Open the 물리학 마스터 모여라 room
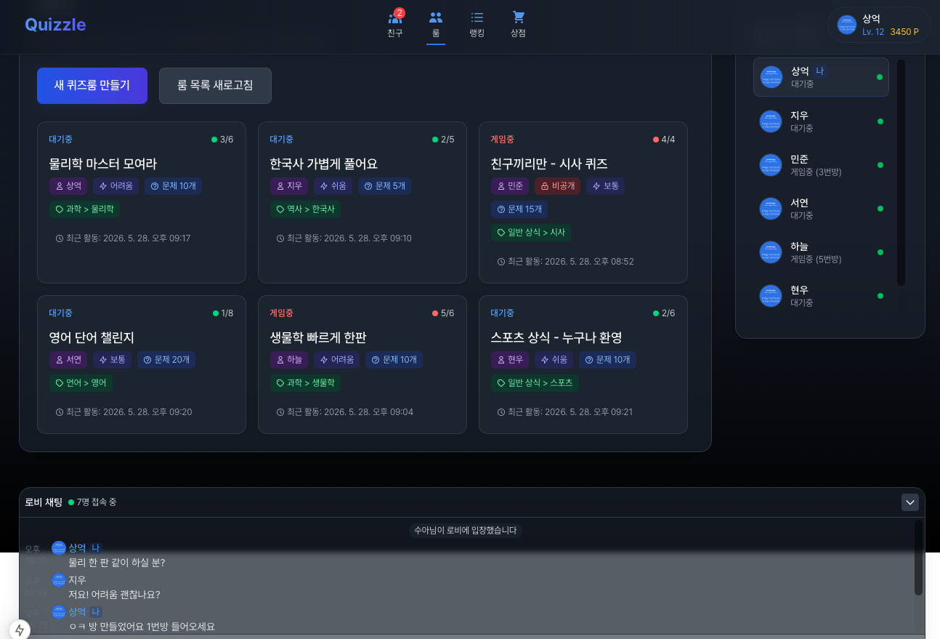The image size is (940, 639). 142,202
